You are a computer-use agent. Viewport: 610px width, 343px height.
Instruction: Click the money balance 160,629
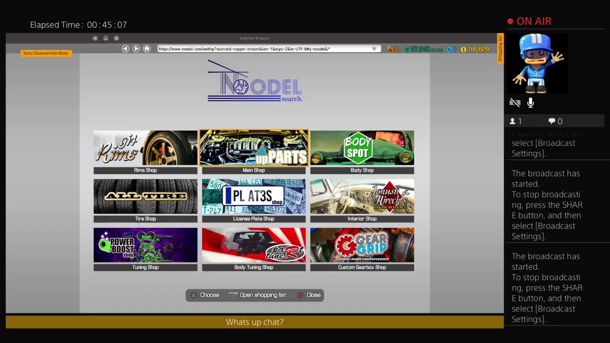[479, 49]
